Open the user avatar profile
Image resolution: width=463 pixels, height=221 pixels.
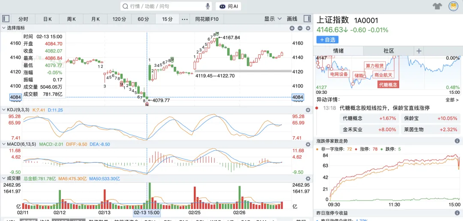click(453, 6)
